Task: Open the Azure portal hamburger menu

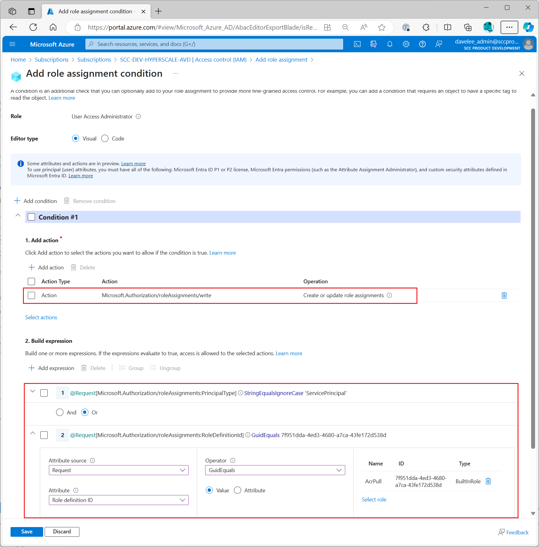Action: 12,44
